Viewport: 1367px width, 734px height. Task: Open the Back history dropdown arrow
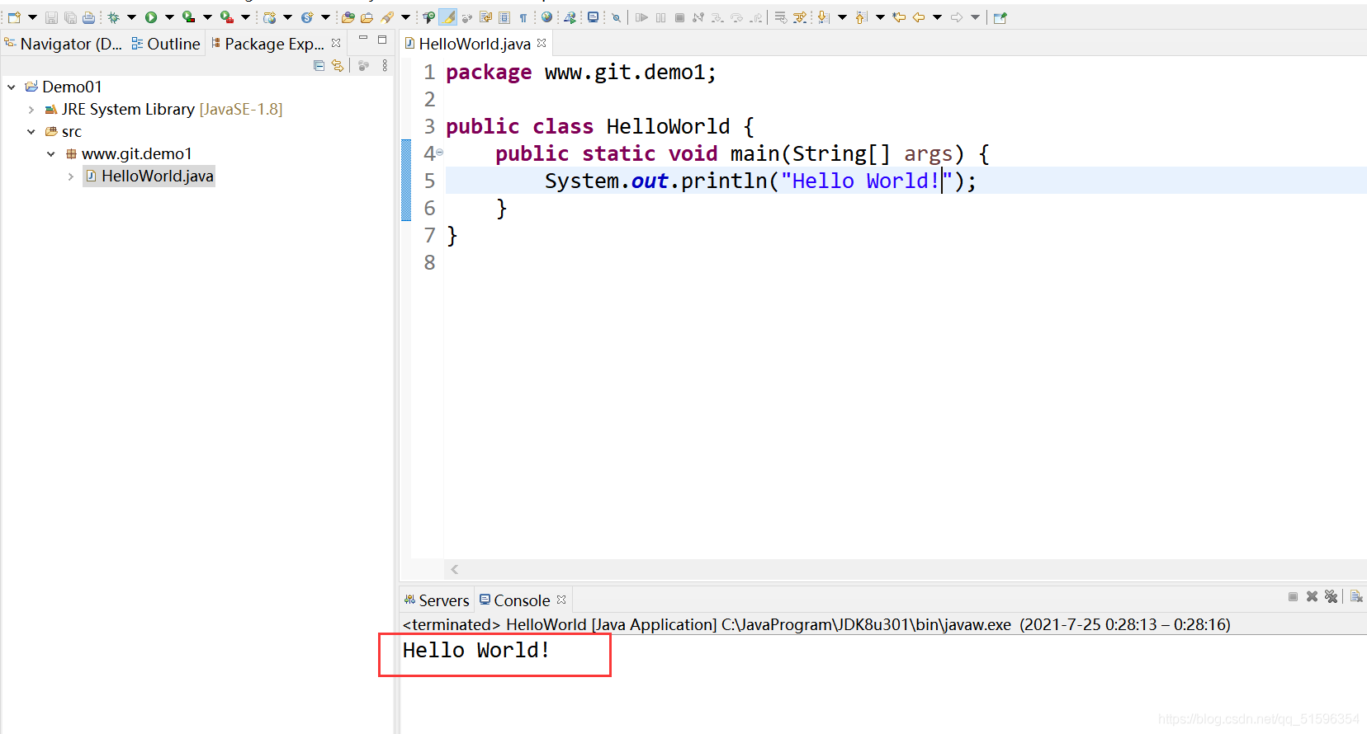pos(938,17)
